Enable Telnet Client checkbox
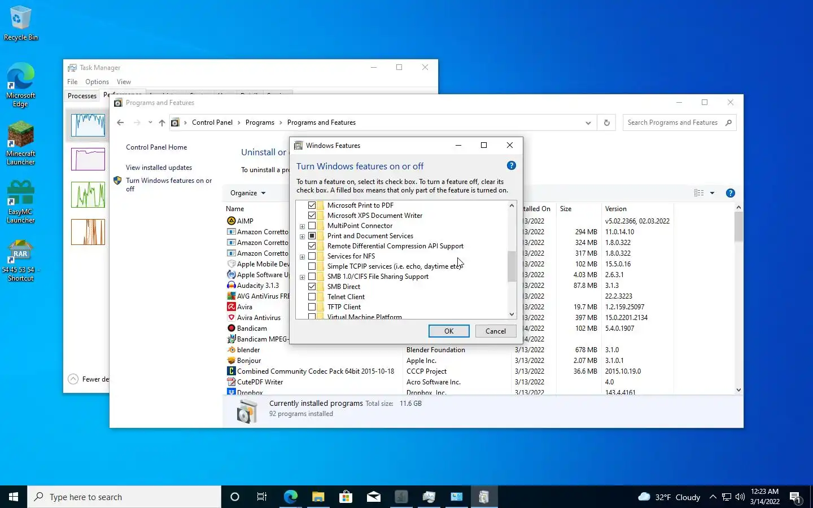Viewport: 813px width, 508px height. click(x=312, y=296)
